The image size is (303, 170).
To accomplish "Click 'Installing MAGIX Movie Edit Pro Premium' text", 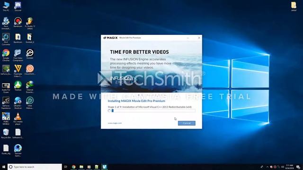I will (x=136, y=101).
